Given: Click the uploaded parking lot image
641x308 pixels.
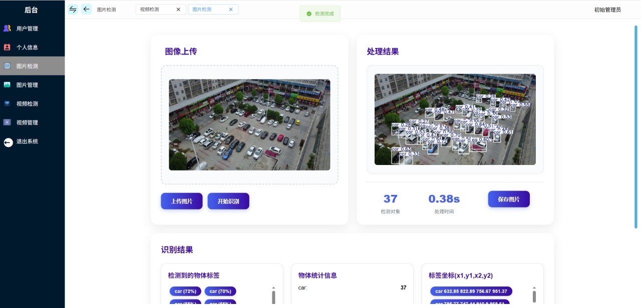Looking at the screenshot, I should click(x=249, y=125).
